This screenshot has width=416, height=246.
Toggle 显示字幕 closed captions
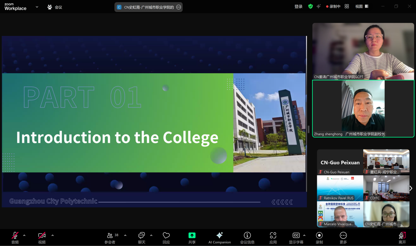point(296,238)
